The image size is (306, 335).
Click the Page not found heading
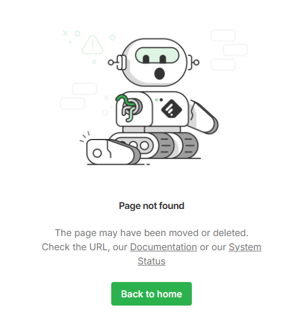[152, 205]
